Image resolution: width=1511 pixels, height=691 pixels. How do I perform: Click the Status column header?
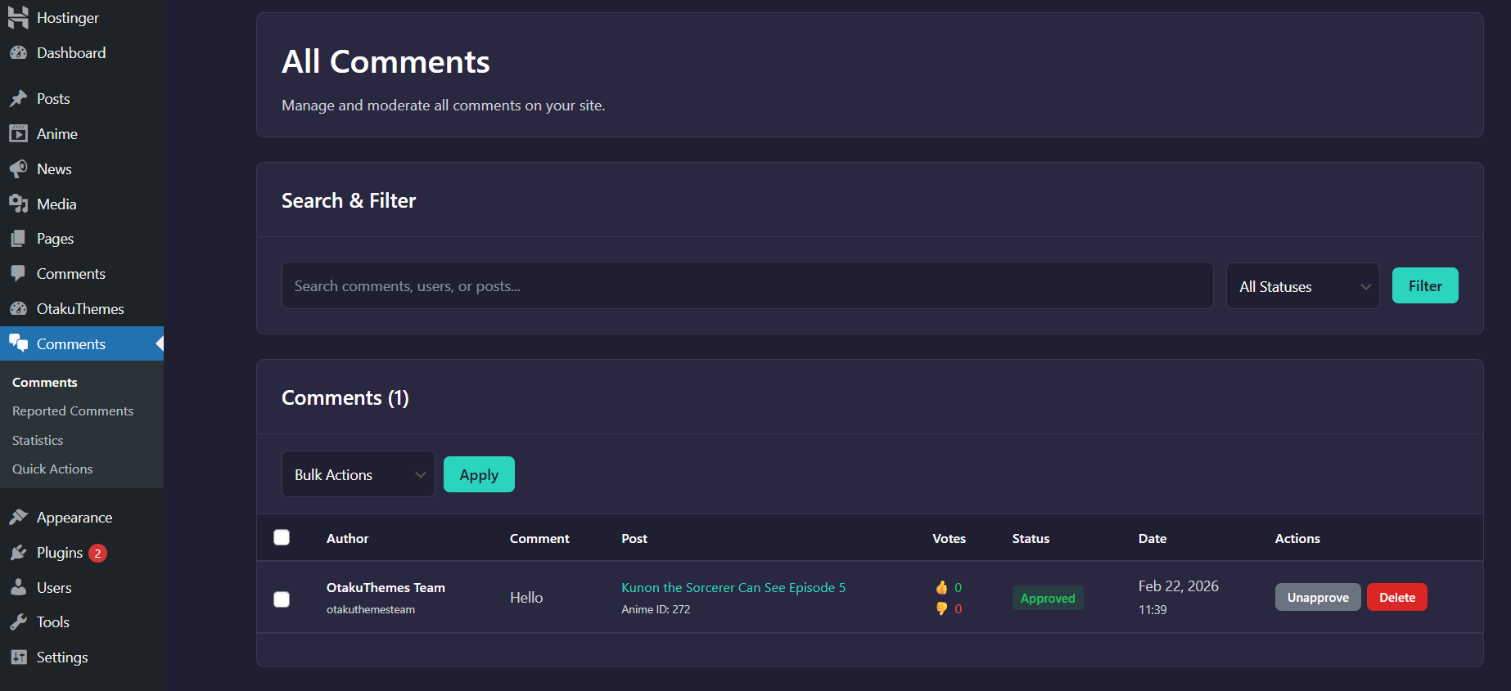1031,538
